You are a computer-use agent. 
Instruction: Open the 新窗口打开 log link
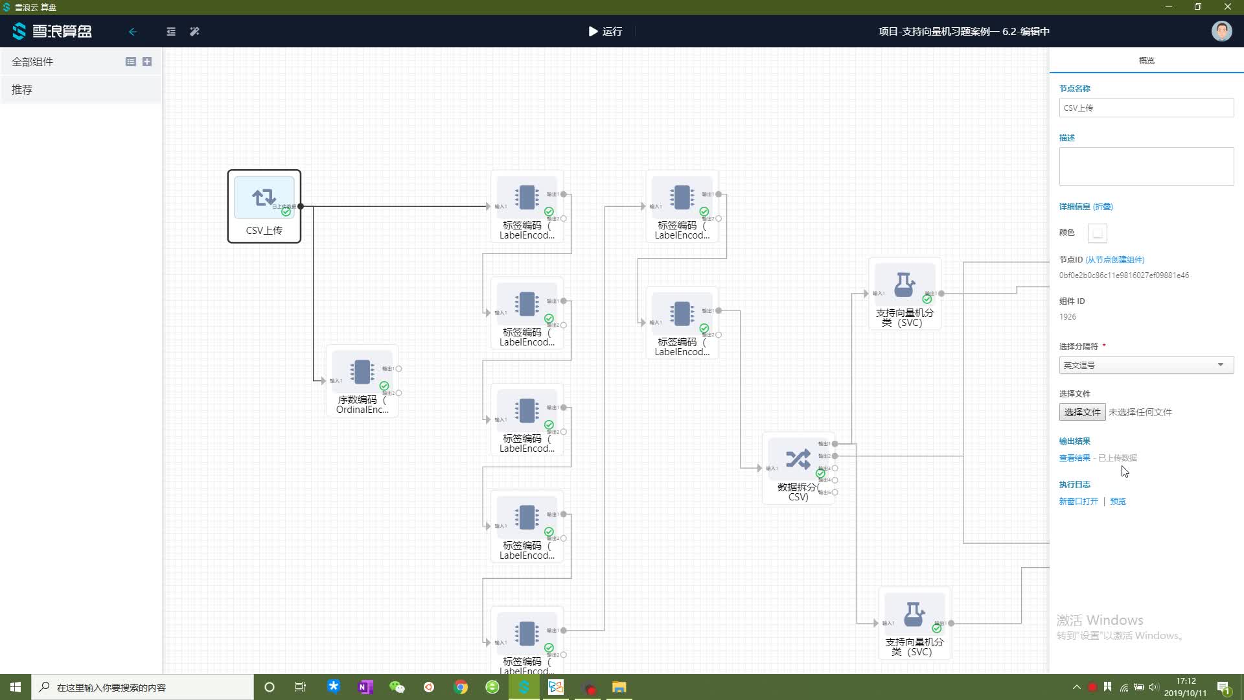[x=1078, y=502]
